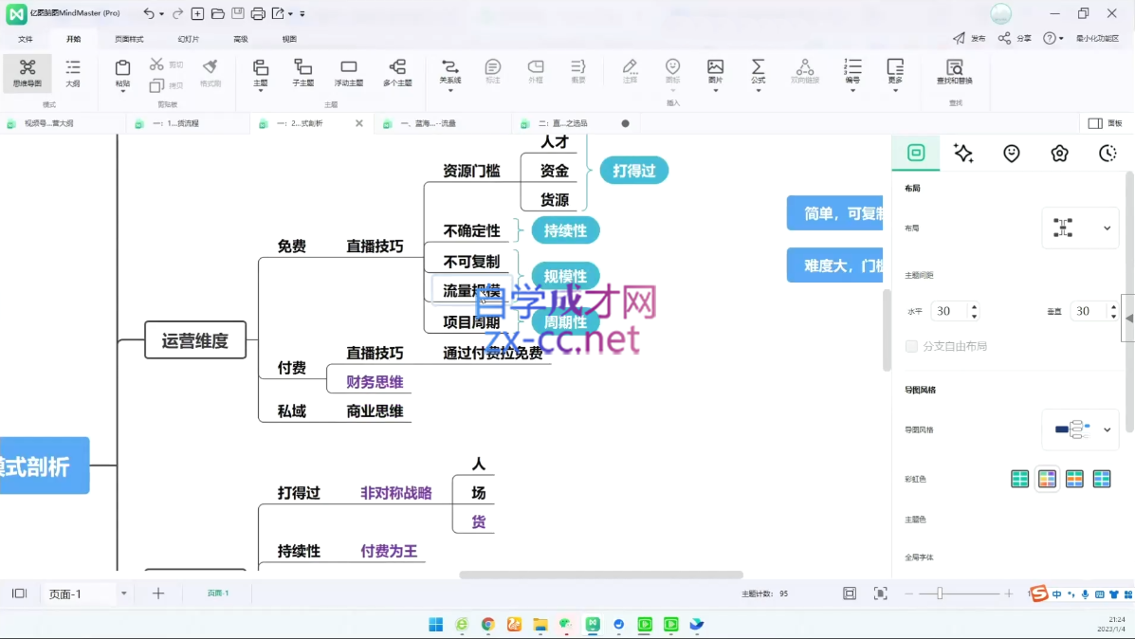
Task: Insert a Subtopic (子主题) from ribbon
Action: pos(302,73)
